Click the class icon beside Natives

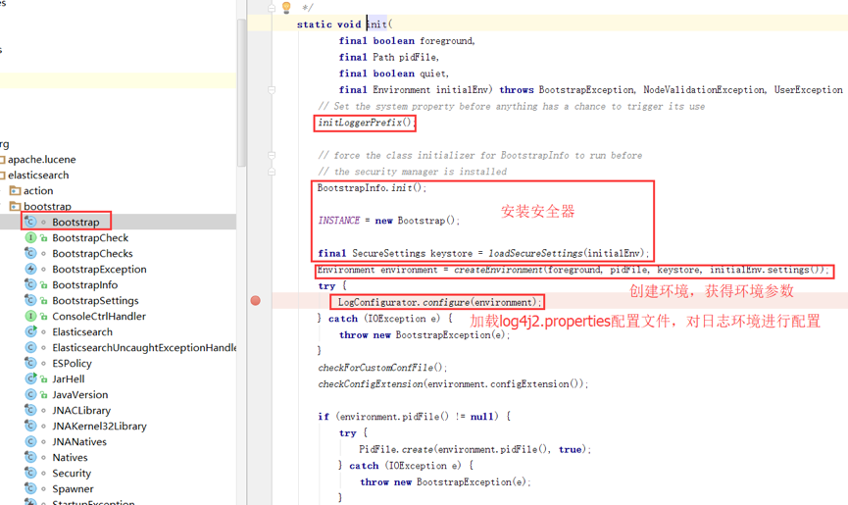(x=30, y=457)
